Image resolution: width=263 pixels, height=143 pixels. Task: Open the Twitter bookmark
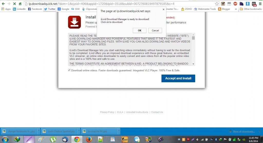(x=50, y=9)
